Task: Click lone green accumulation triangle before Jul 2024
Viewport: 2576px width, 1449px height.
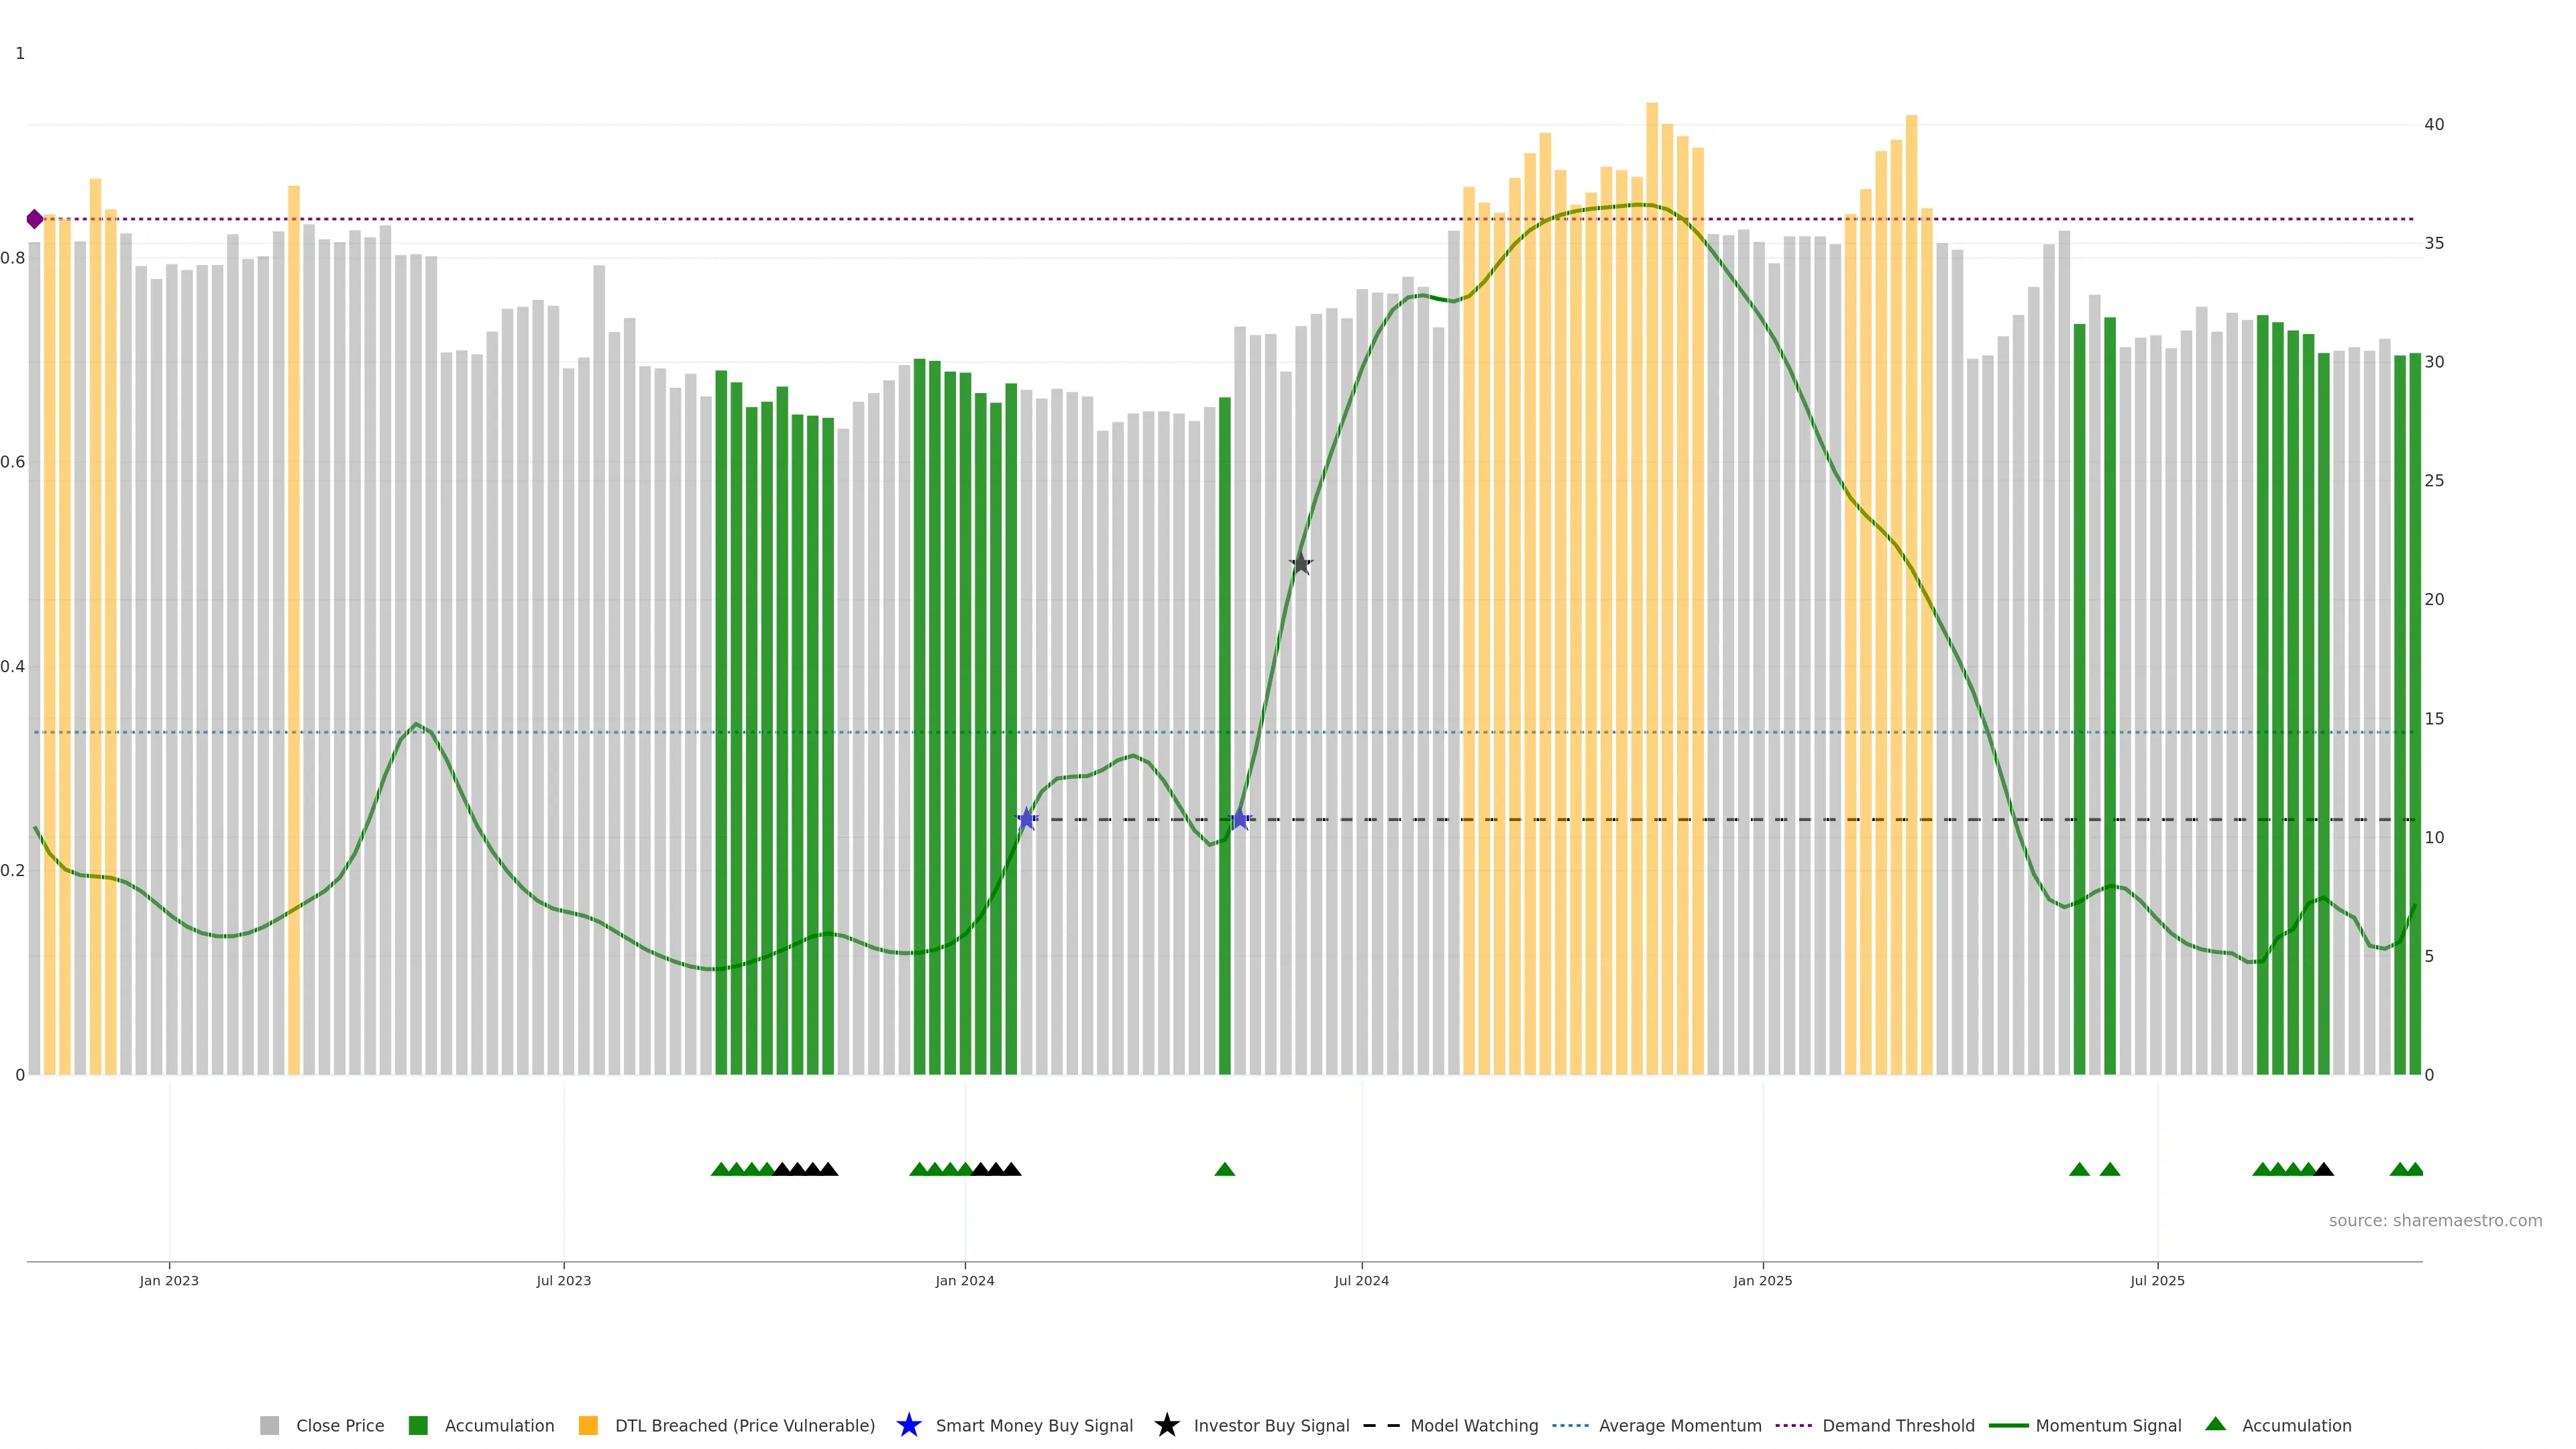Action: (1224, 1169)
